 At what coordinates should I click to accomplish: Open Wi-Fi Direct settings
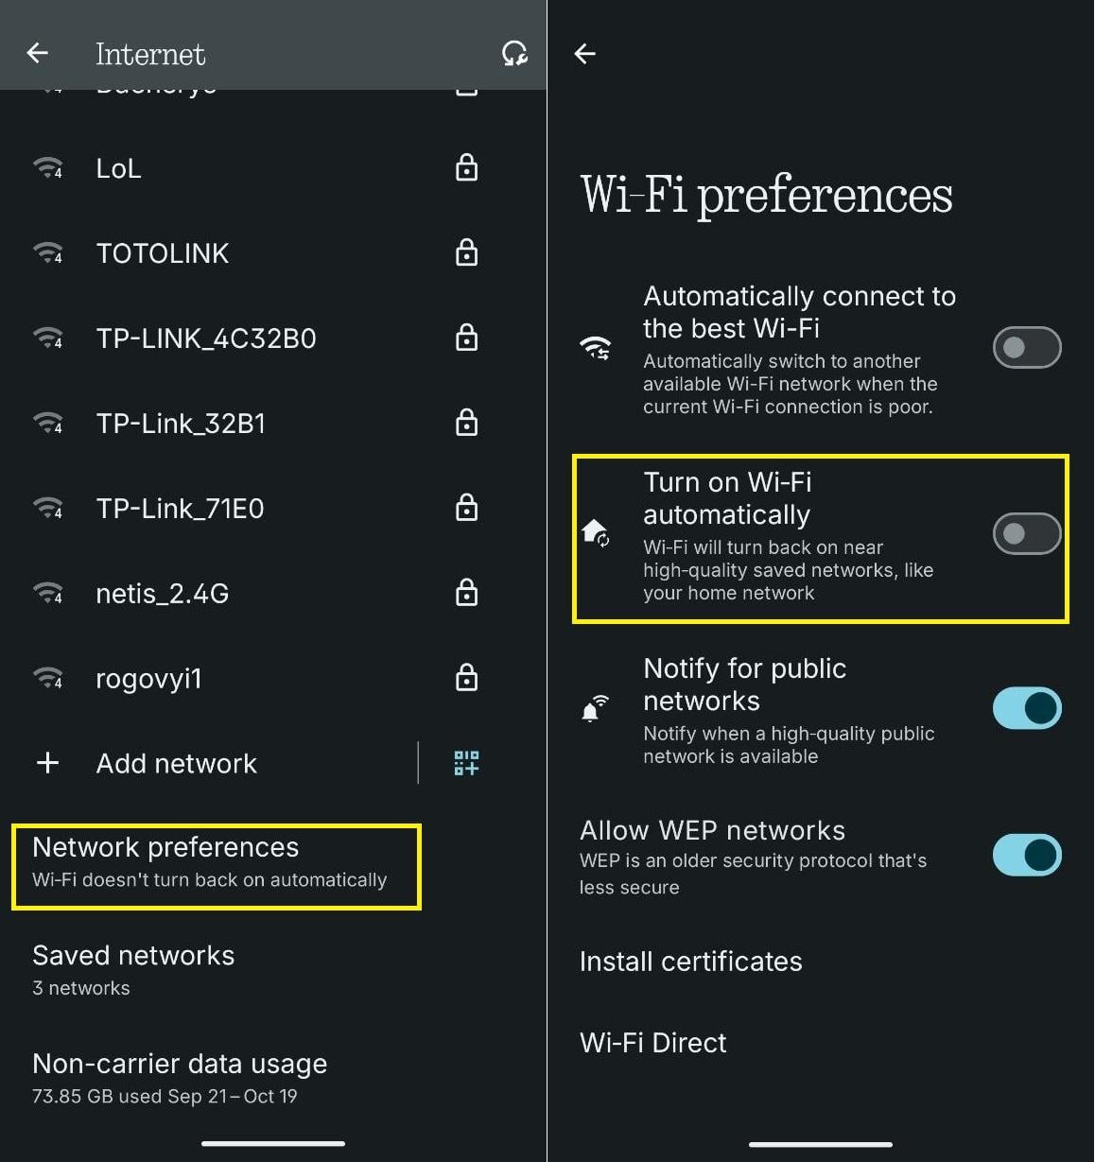point(821,1043)
